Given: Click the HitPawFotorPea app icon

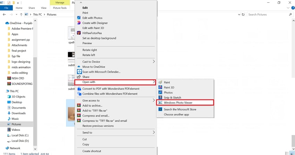Looking at the screenshot, I should click(x=79, y=33).
